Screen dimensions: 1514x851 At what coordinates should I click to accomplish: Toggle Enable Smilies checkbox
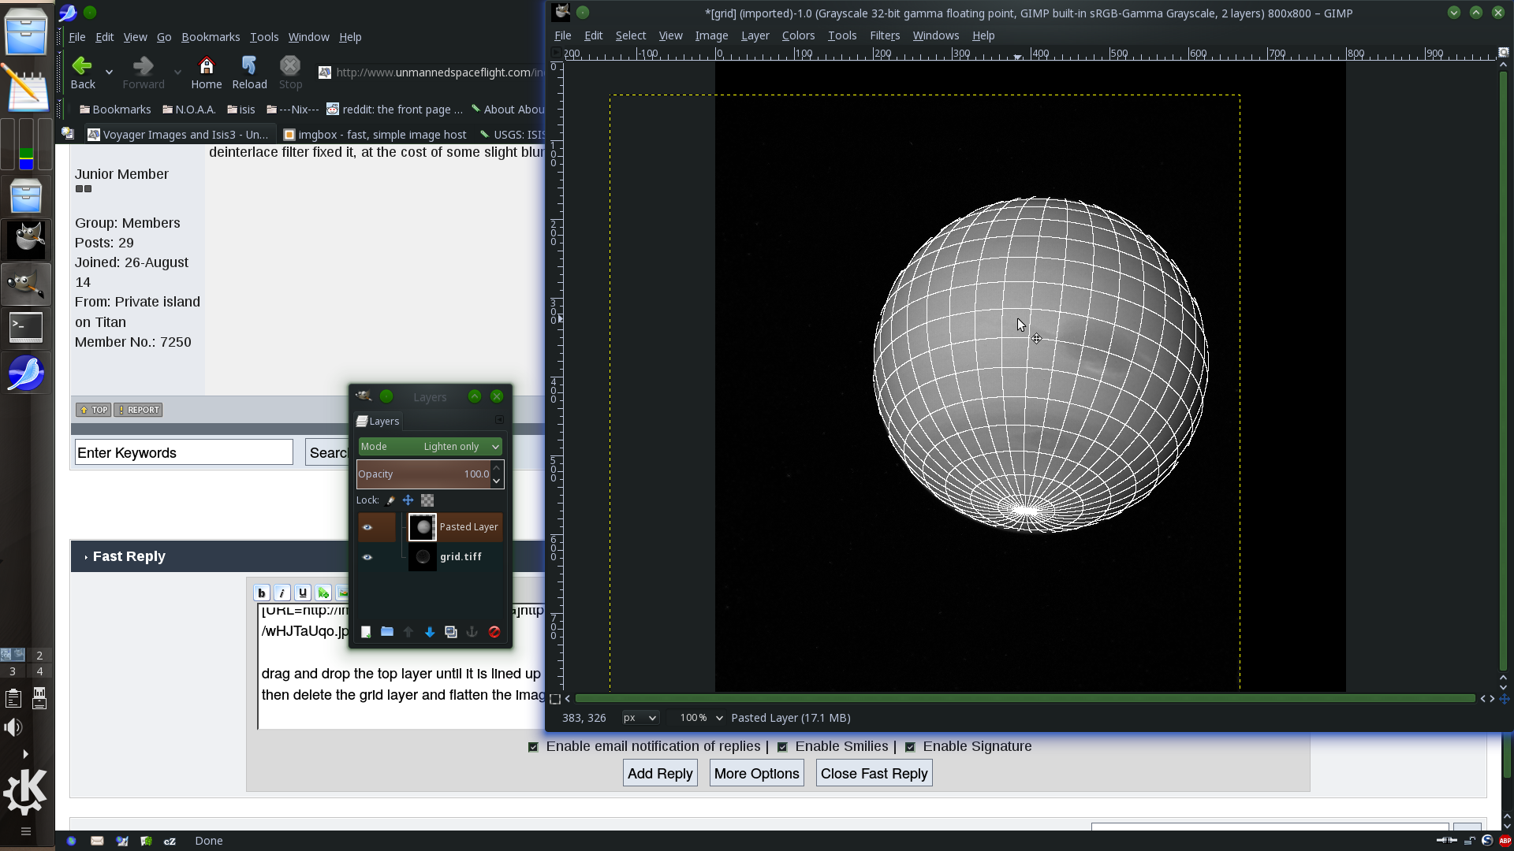point(782,747)
